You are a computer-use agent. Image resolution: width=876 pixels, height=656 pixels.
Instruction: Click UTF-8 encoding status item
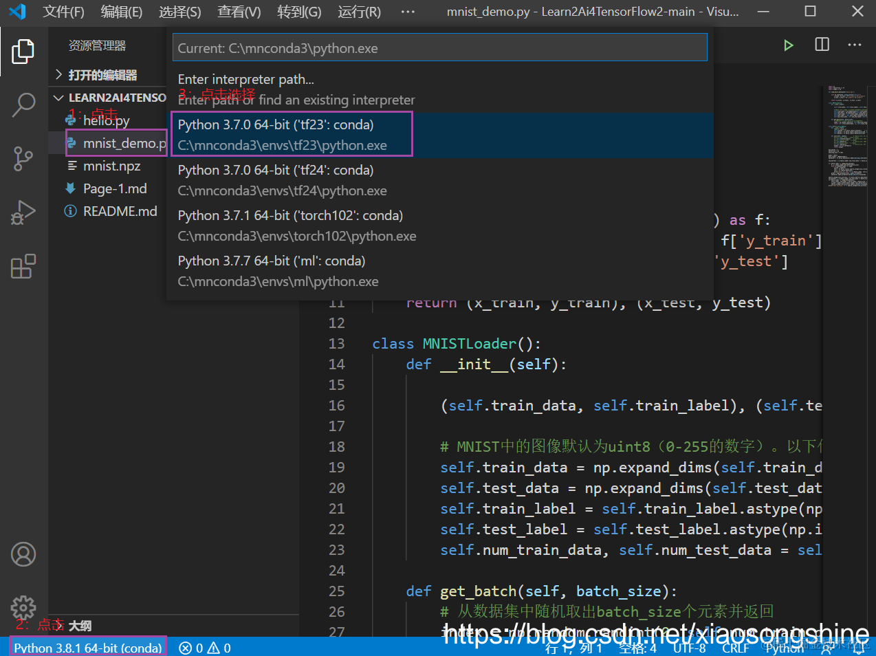689,648
